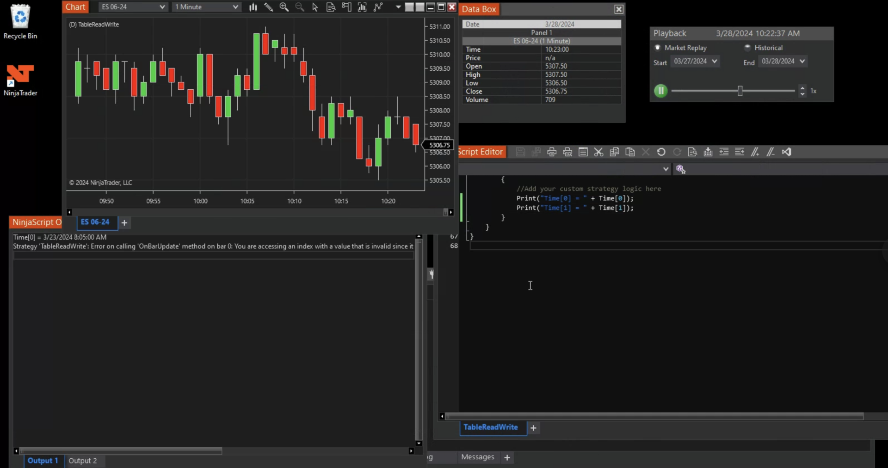
Task: Add a new tab beside ES 06-24
Action: point(124,222)
